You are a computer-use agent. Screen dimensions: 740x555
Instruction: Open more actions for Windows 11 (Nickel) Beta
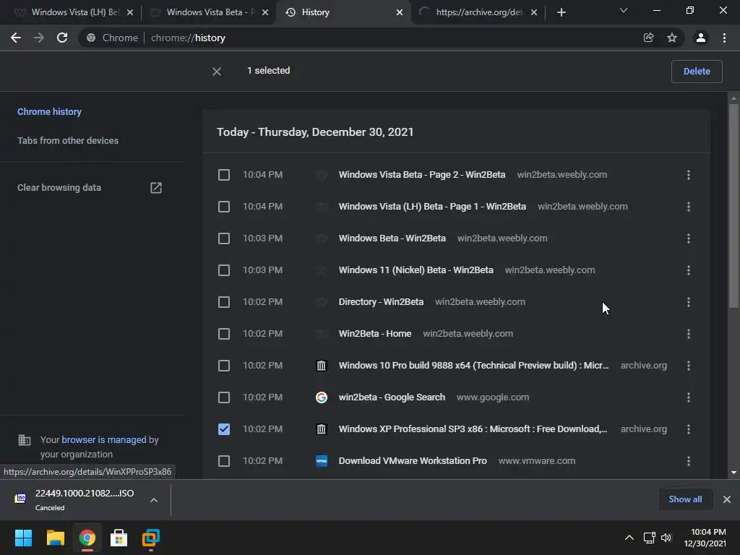pos(689,270)
